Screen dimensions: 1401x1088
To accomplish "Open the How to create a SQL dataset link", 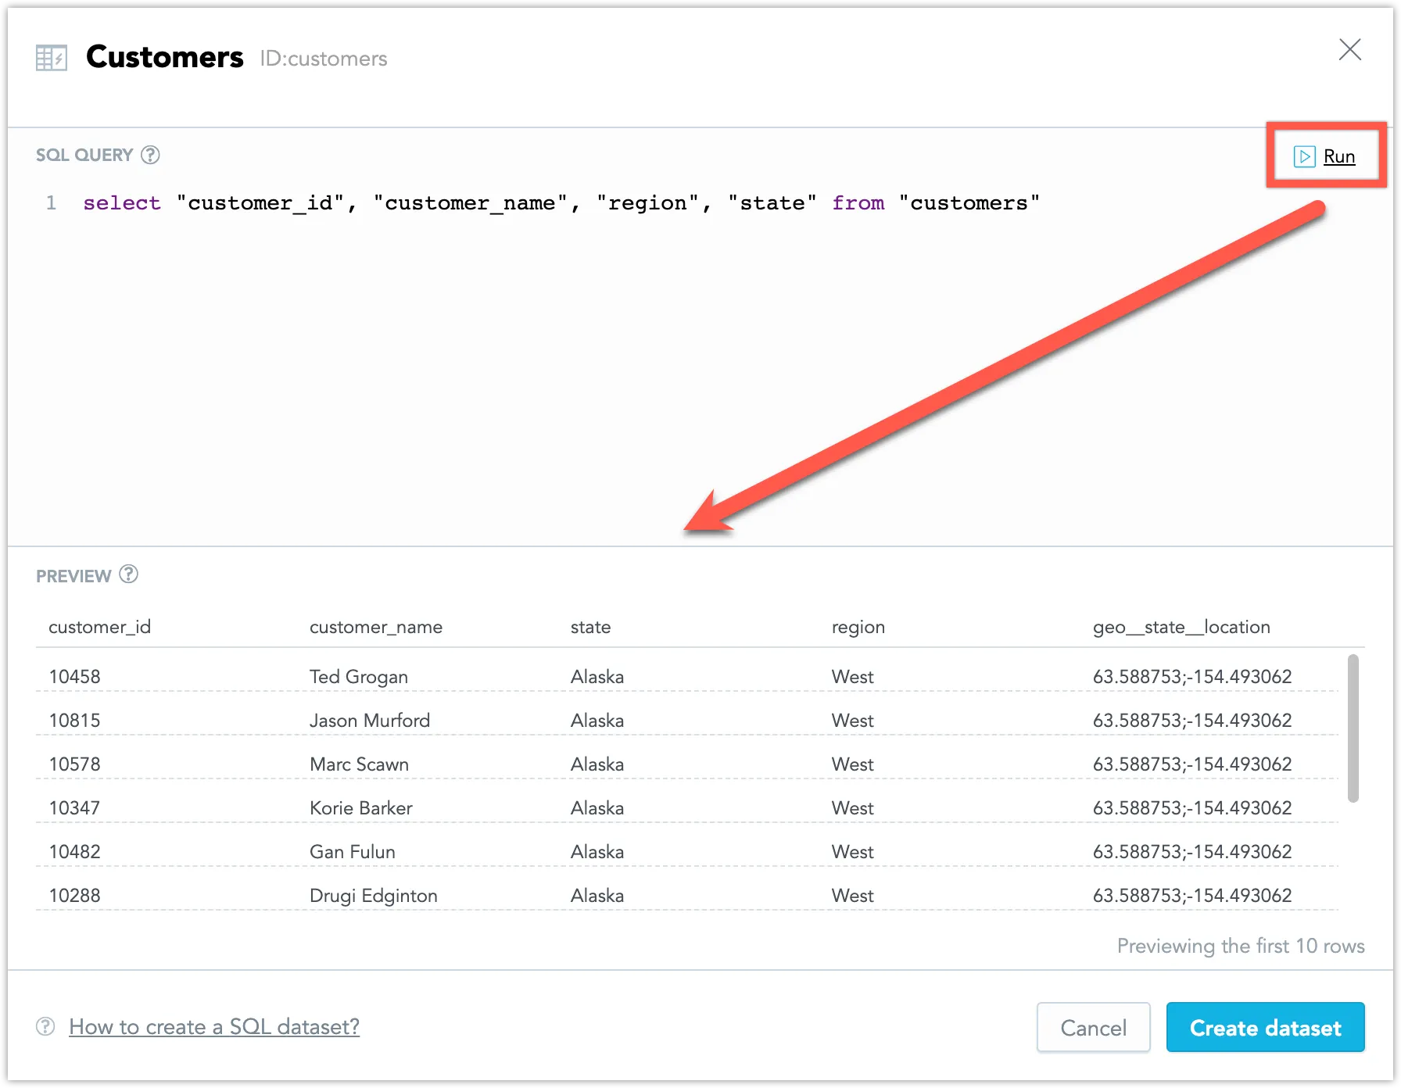I will [x=213, y=1027].
